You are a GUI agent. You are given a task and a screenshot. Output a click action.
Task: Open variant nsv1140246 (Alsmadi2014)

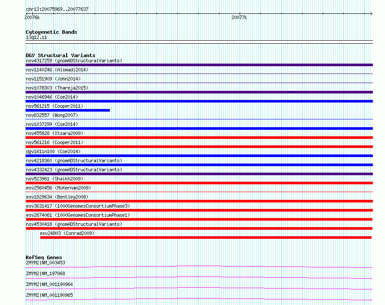(57, 70)
